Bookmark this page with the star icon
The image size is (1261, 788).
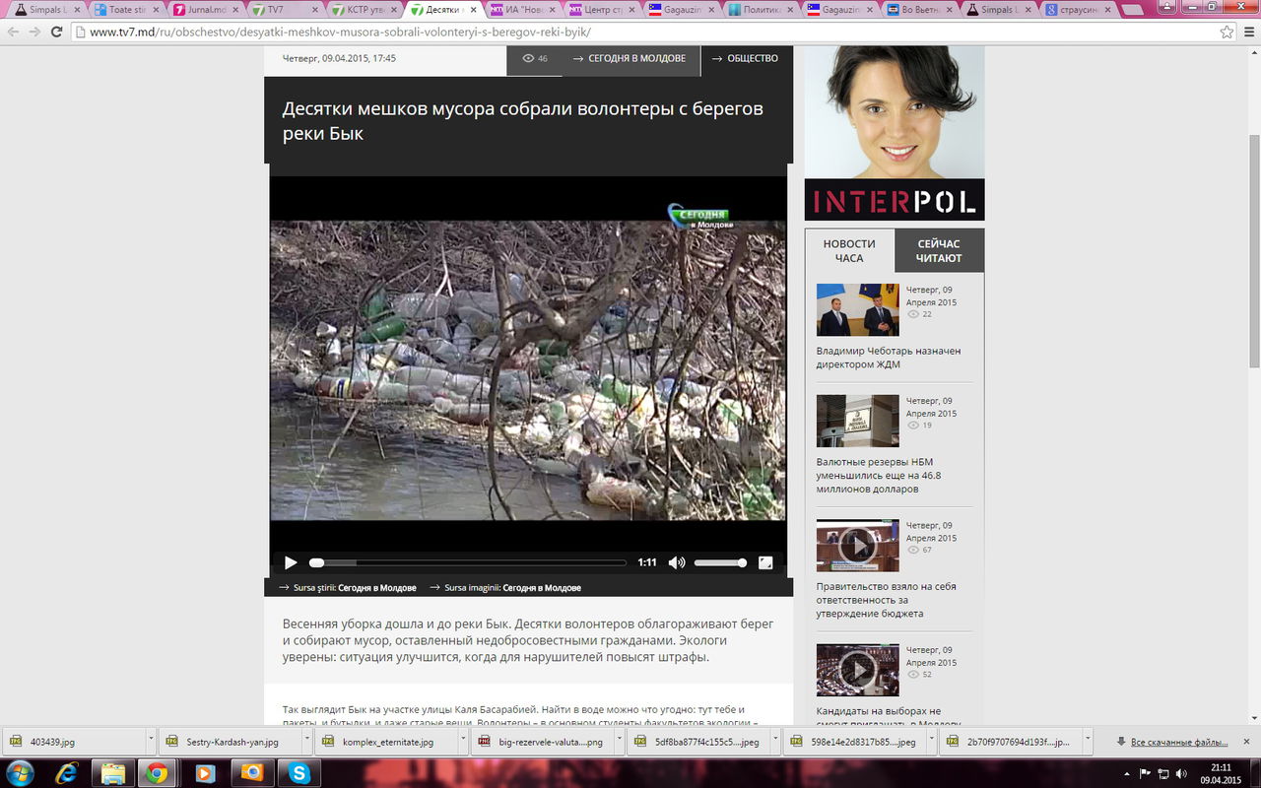click(1227, 32)
